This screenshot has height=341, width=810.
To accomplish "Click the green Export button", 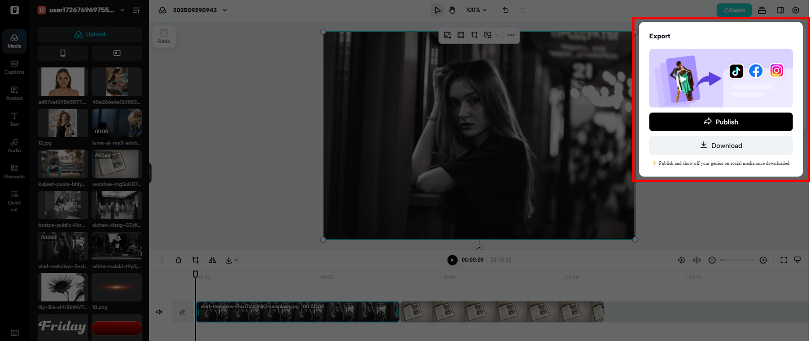I will 734,10.
